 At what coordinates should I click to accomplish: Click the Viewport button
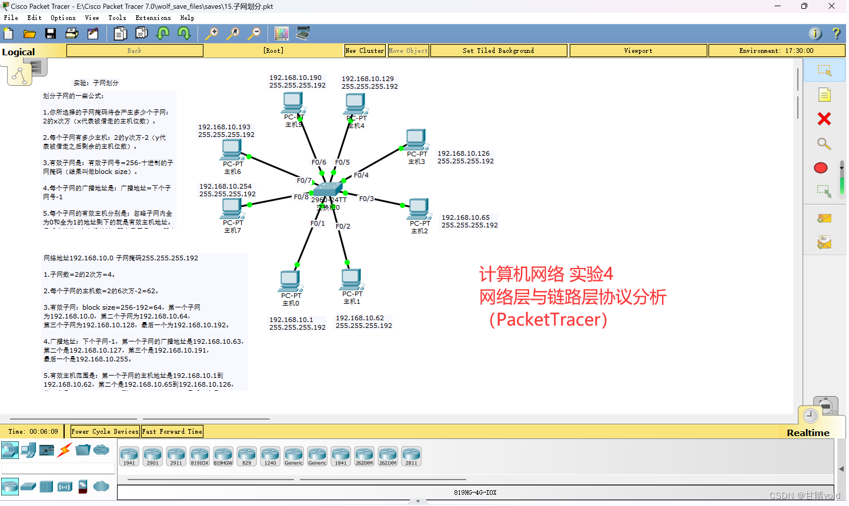coord(638,51)
